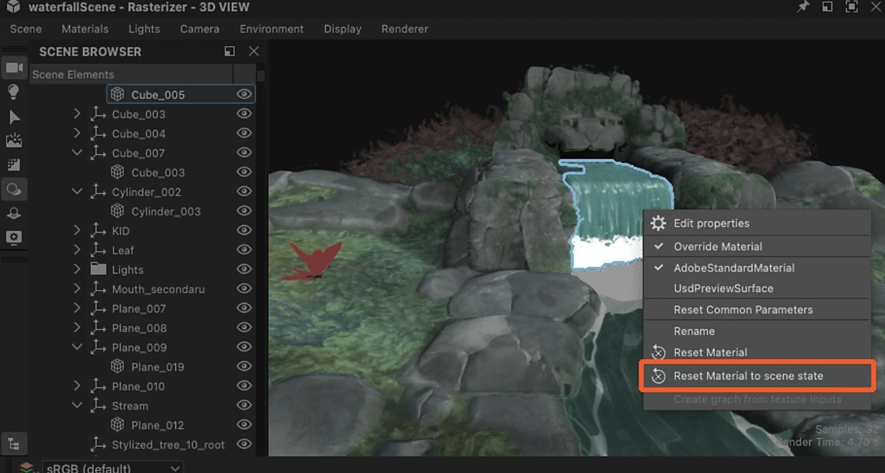885x473 pixels.
Task: Collapse the Cylinder_002 node
Action: point(77,191)
